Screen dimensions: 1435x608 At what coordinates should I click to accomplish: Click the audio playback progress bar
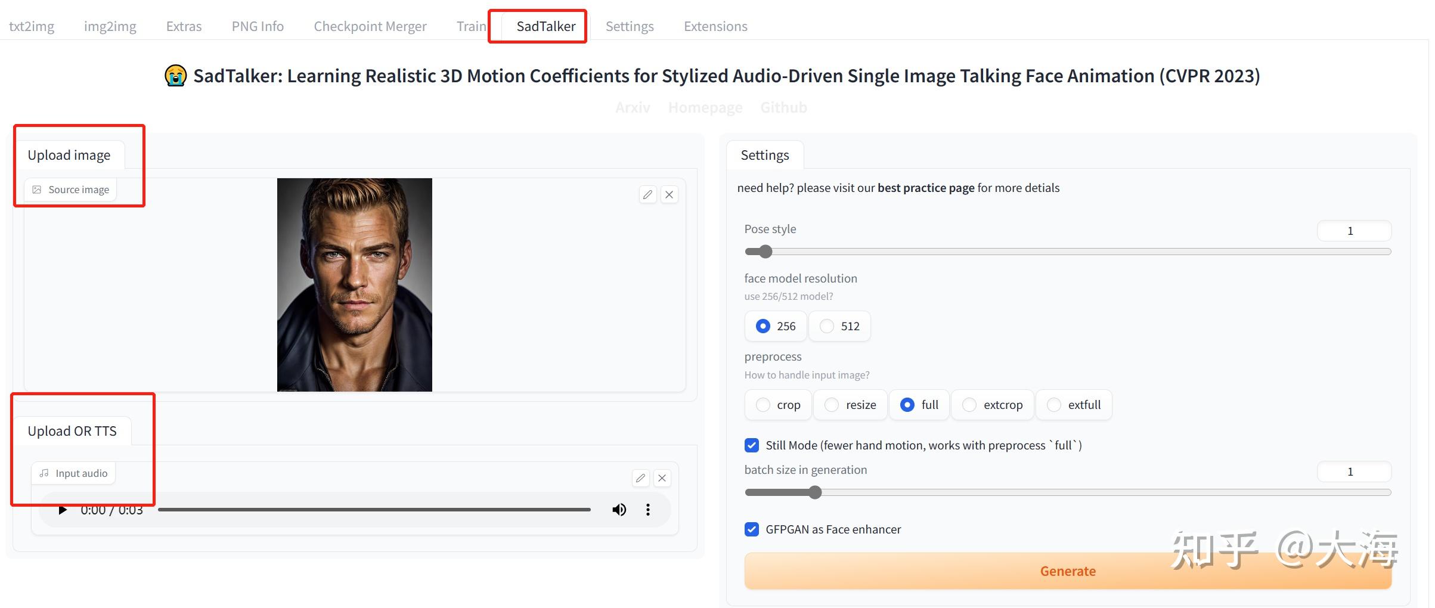coord(374,510)
